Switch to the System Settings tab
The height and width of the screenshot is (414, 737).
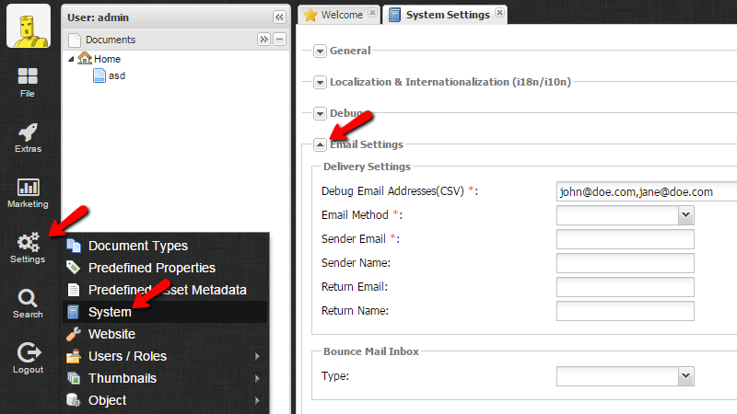coord(445,15)
